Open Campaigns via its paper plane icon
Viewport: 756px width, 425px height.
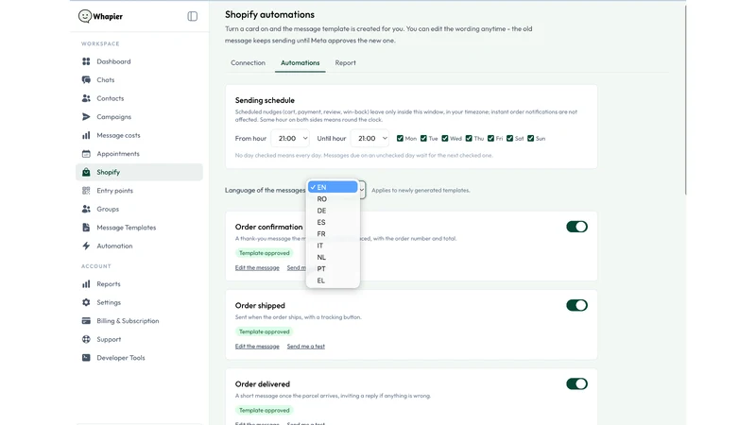(x=86, y=116)
